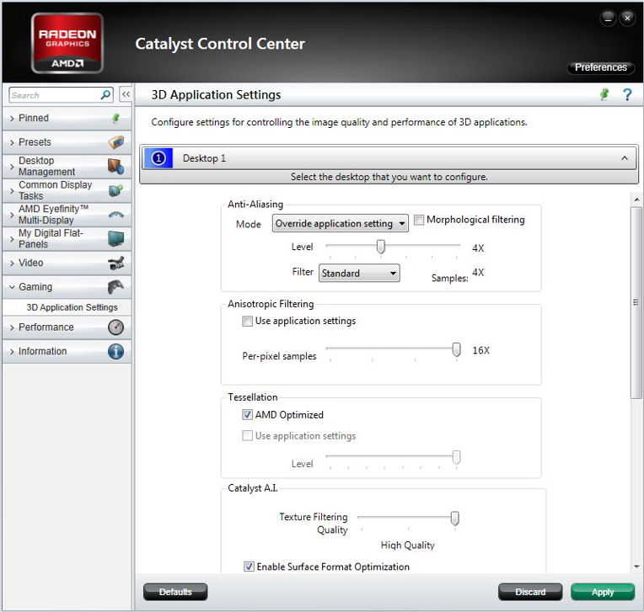Open AMD Eyefinity Multi-Display menu item
Viewport: 644px width, 612px height.
(x=67, y=215)
